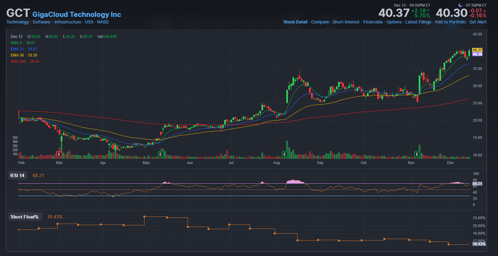This screenshot has width=498, height=256.
Task: Click the Software - Infrastructure industry link
Action: (57, 22)
